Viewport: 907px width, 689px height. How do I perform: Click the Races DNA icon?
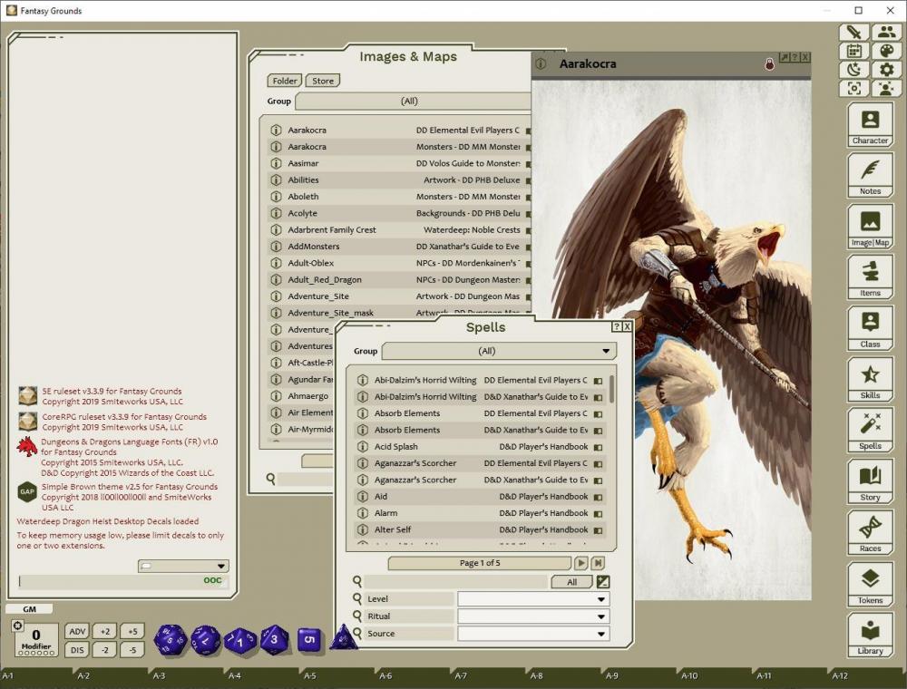tap(870, 531)
